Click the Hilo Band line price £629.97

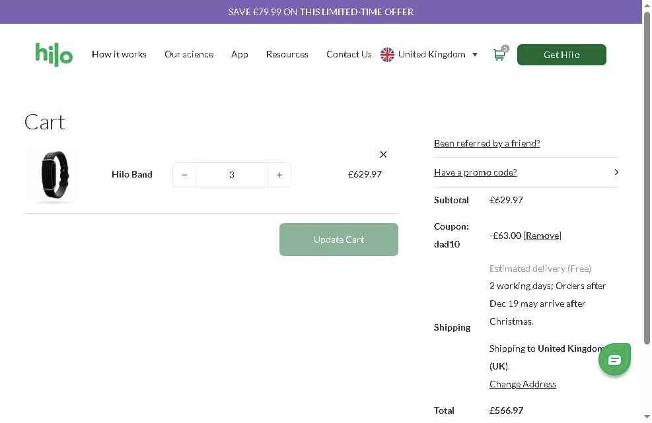[365, 174]
